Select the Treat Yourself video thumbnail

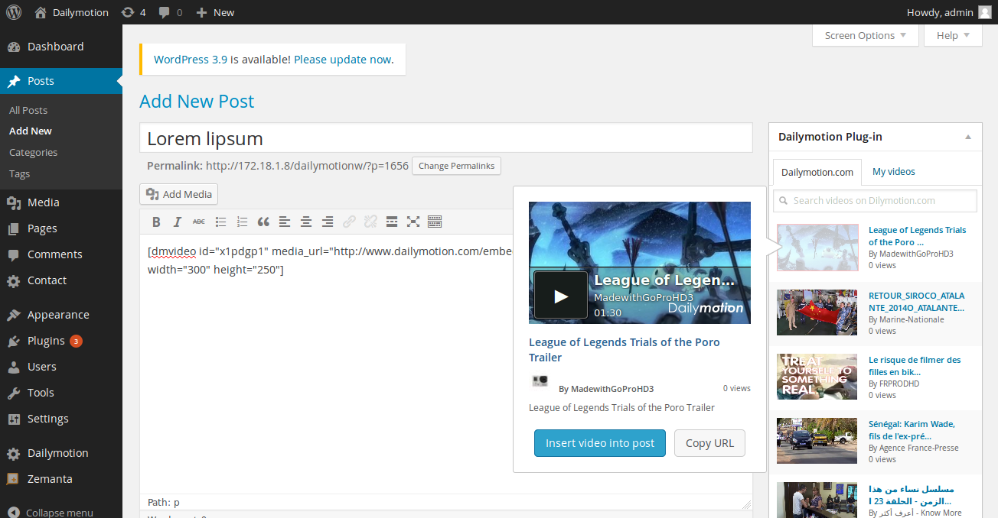coord(817,377)
